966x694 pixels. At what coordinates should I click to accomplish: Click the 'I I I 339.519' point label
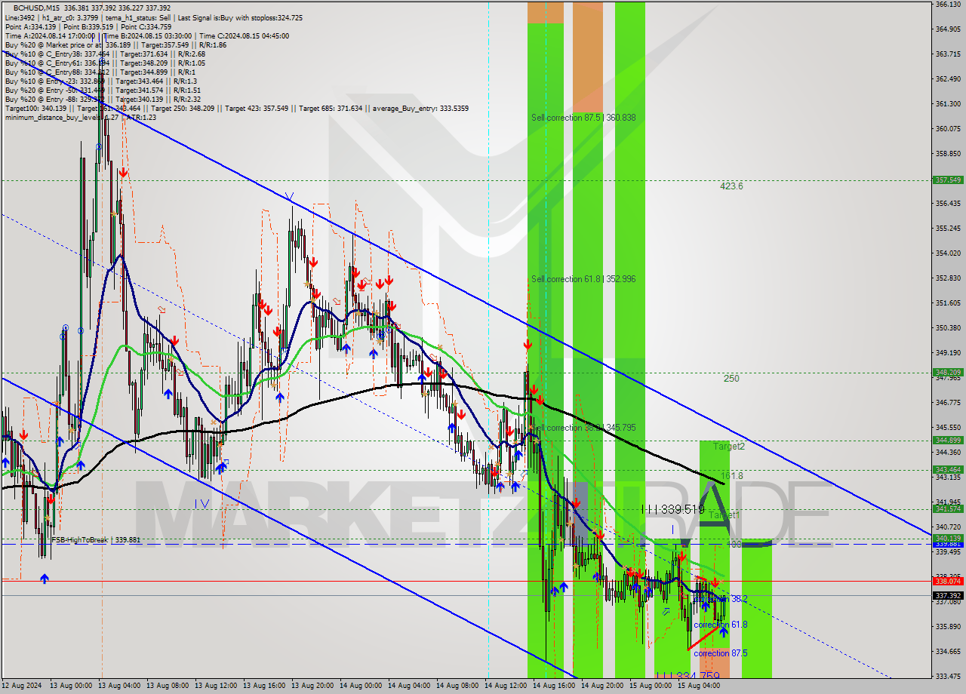672,509
